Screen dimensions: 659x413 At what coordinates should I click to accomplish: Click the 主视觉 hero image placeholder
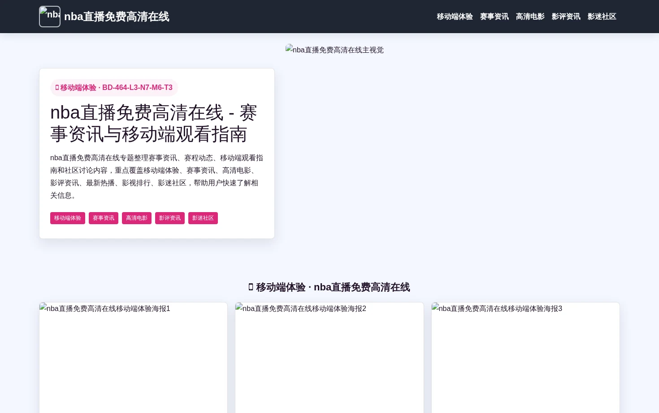[x=334, y=50]
